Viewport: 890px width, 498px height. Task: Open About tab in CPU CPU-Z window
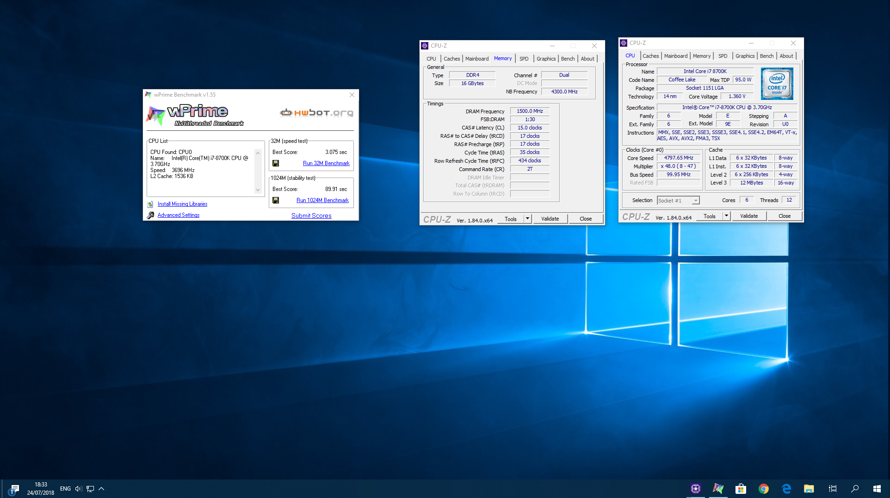click(786, 56)
